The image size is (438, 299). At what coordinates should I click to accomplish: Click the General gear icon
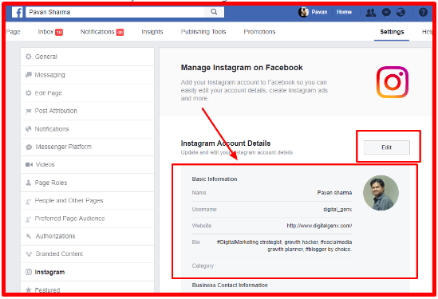coord(29,57)
